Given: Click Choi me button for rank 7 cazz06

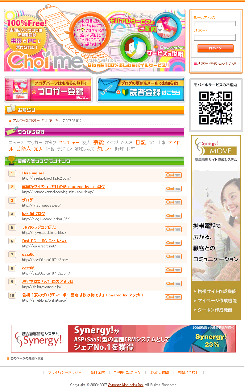Looking at the screenshot, I should (173, 256).
